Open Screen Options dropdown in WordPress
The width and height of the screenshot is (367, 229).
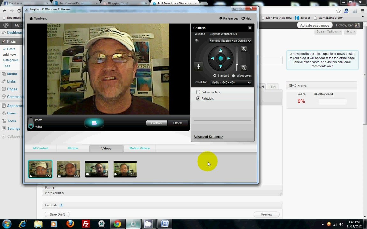point(328,31)
